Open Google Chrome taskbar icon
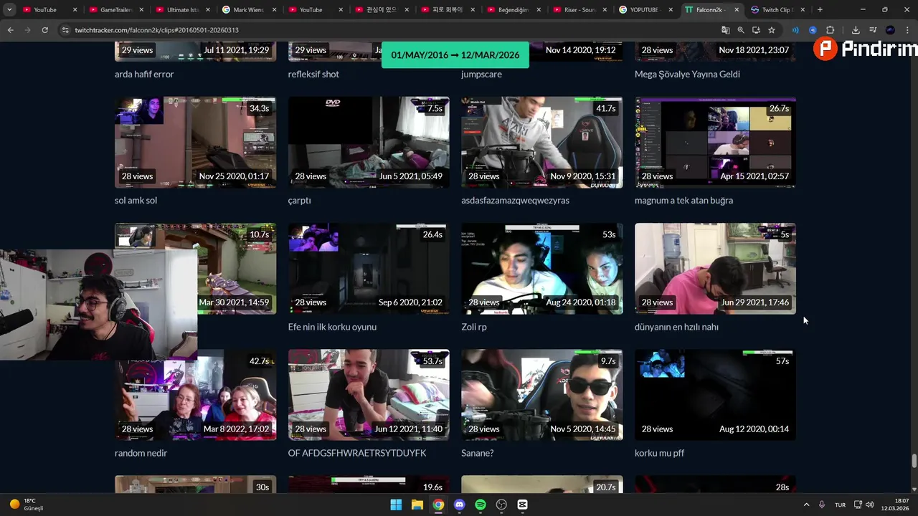Viewport: 918px width, 516px height. 438,505
